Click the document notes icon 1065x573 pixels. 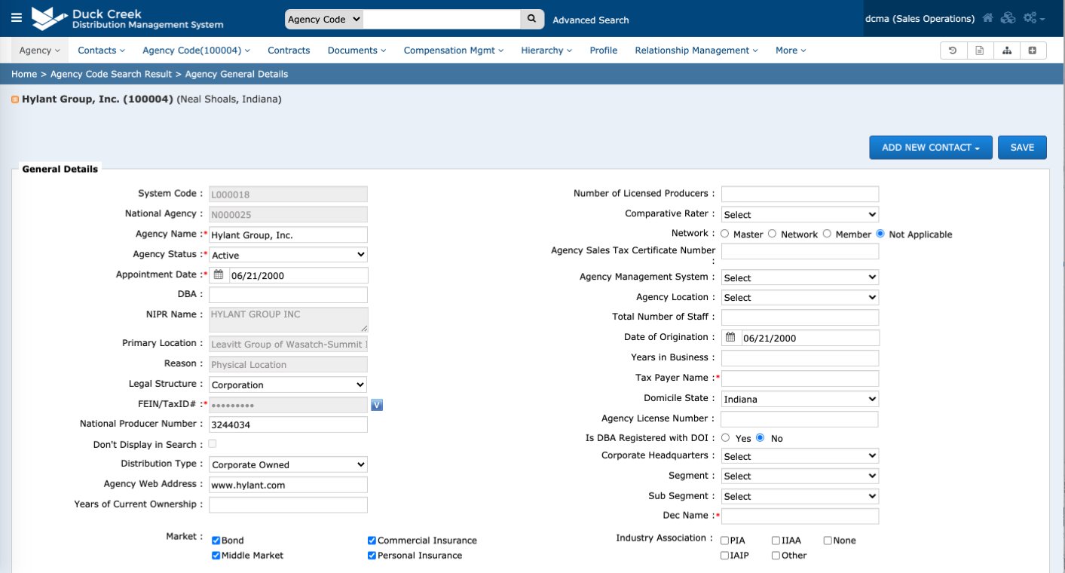click(979, 51)
